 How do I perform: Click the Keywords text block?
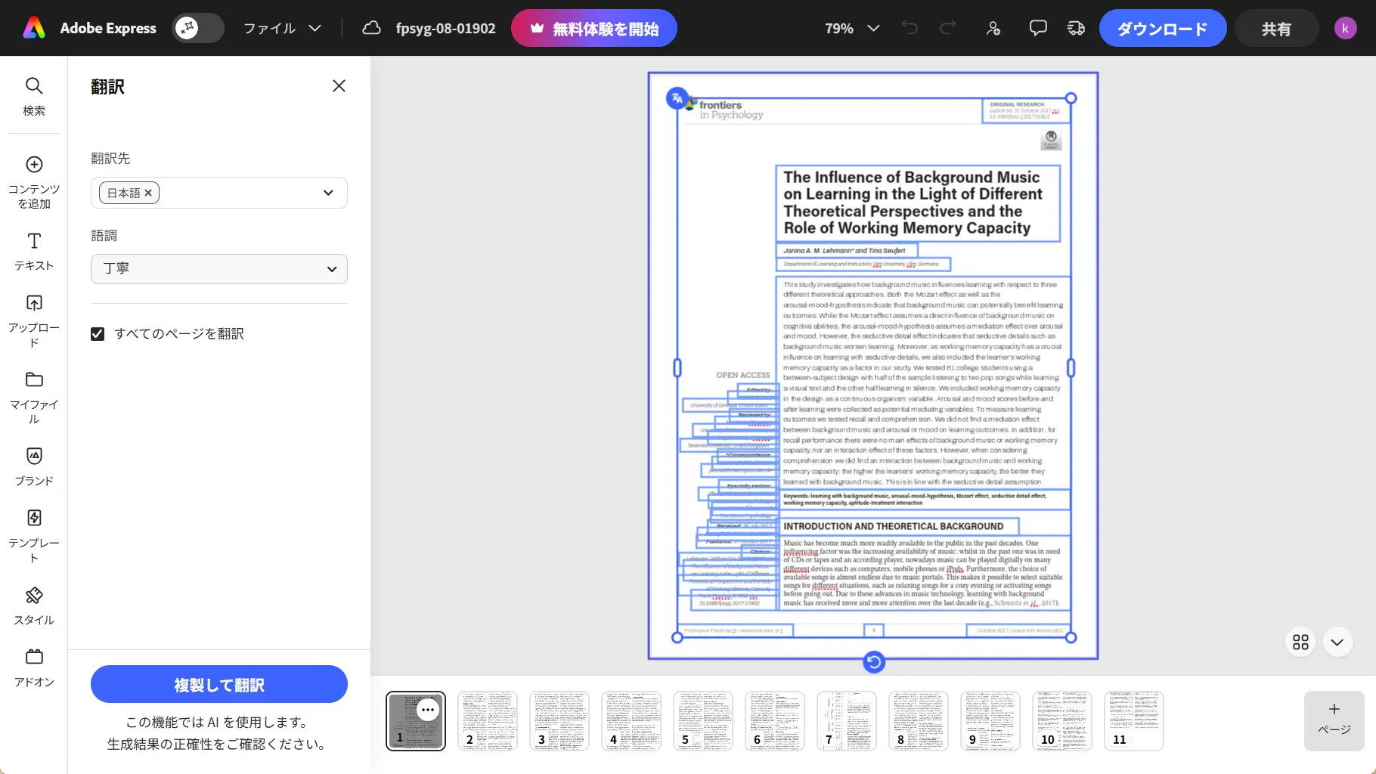[x=922, y=500]
